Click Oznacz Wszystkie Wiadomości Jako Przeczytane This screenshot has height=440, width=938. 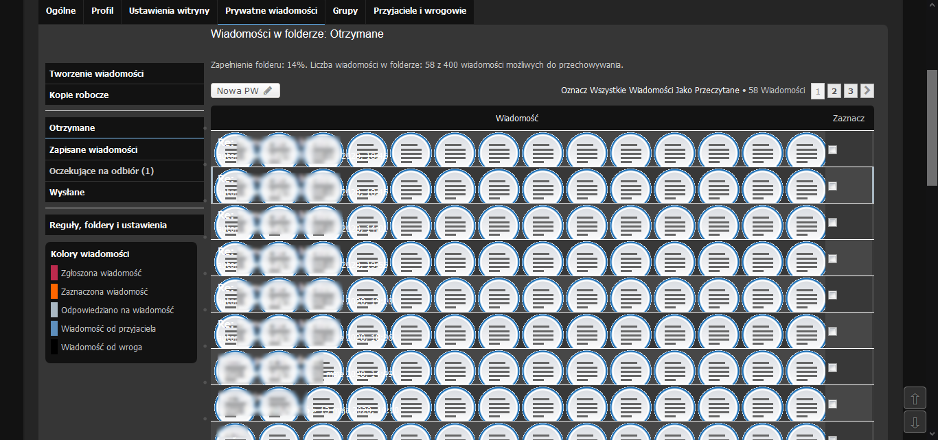(650, 90)
